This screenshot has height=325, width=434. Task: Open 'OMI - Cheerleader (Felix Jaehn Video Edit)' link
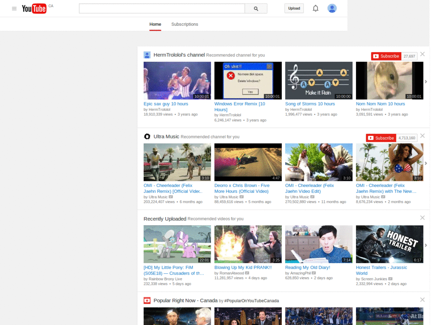pos(309,188)
